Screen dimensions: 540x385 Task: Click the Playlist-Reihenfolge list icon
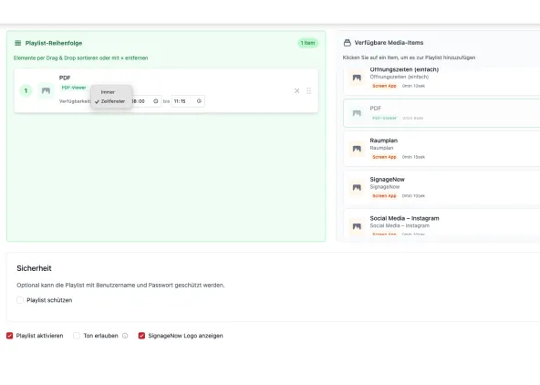(18, 43)
